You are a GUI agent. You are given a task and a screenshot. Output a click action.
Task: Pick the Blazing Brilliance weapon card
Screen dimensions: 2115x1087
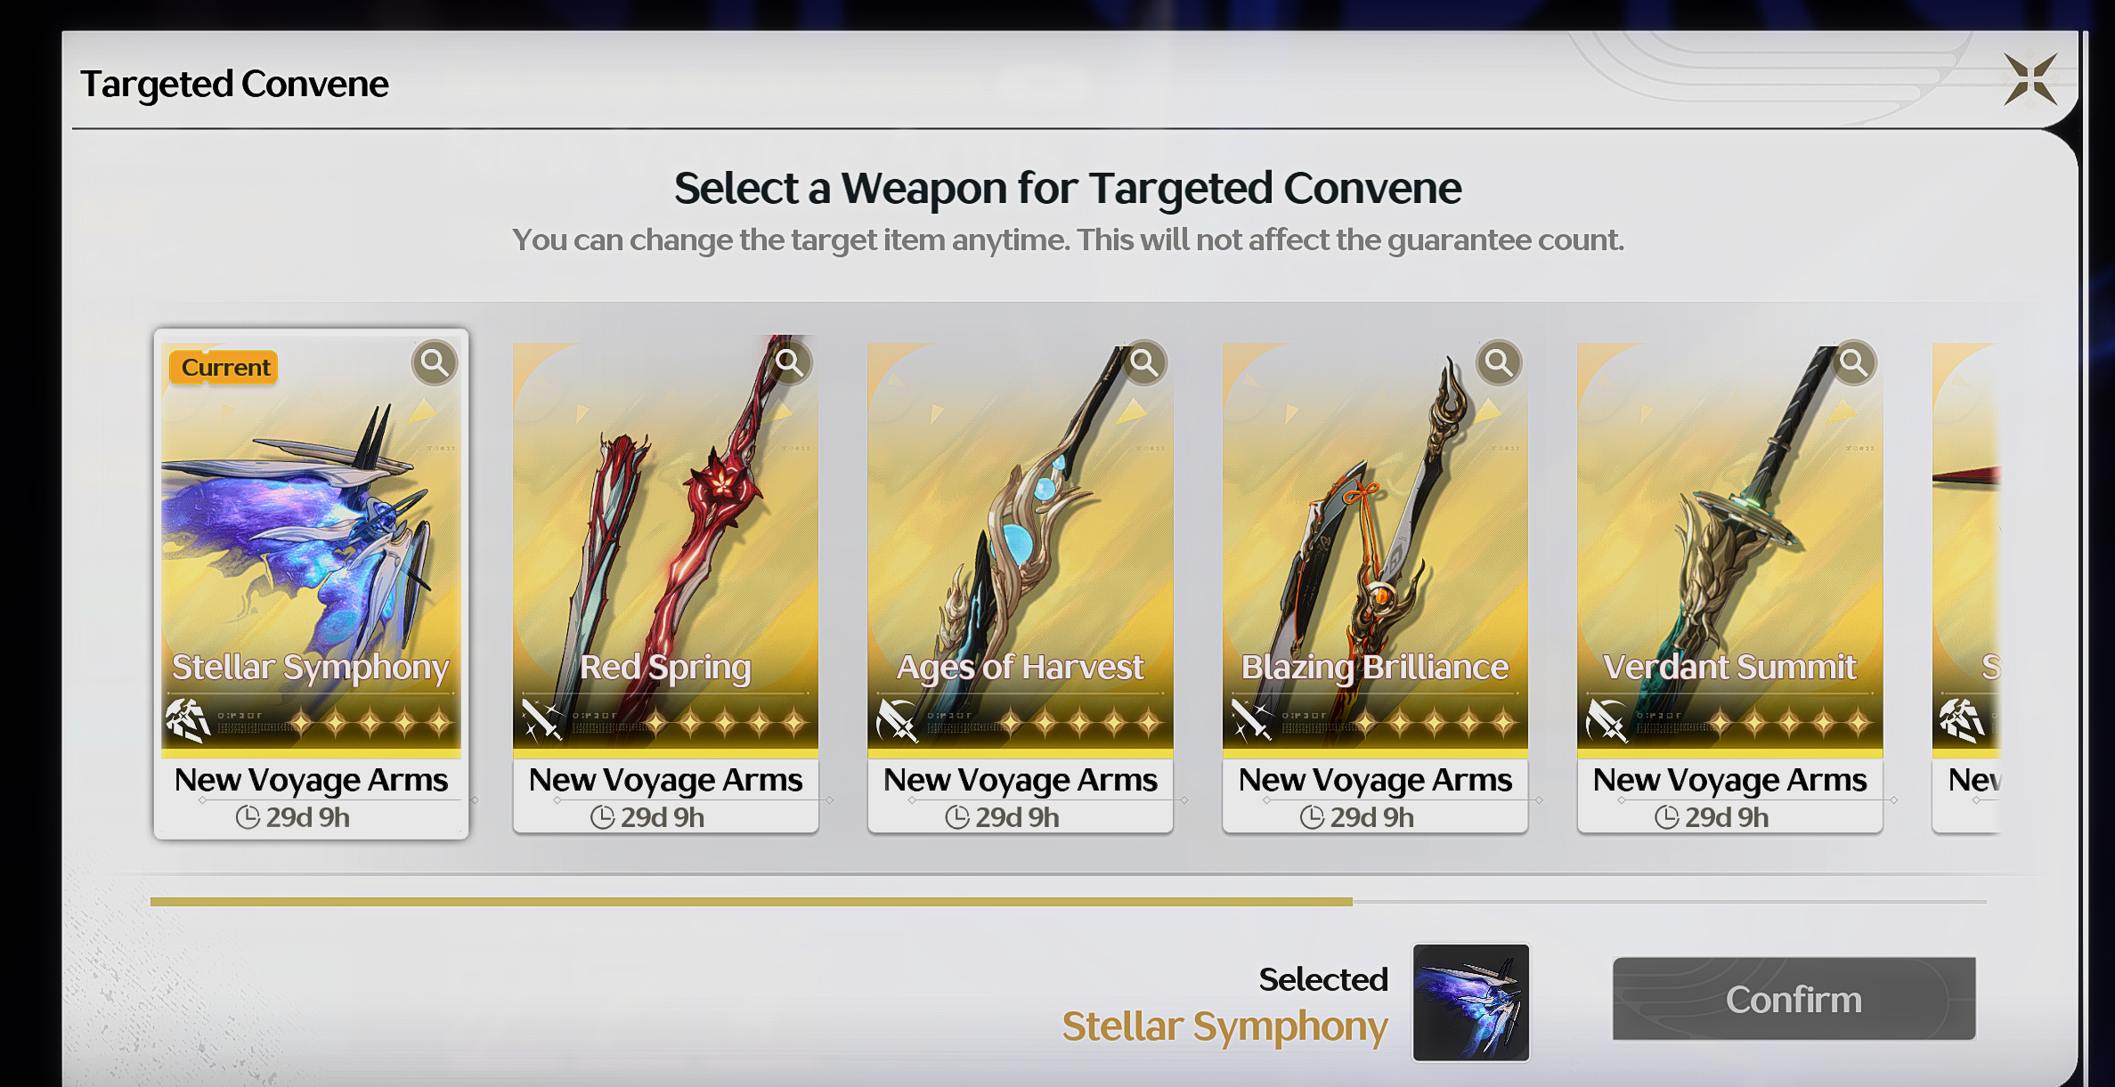tap(1375, 588)
